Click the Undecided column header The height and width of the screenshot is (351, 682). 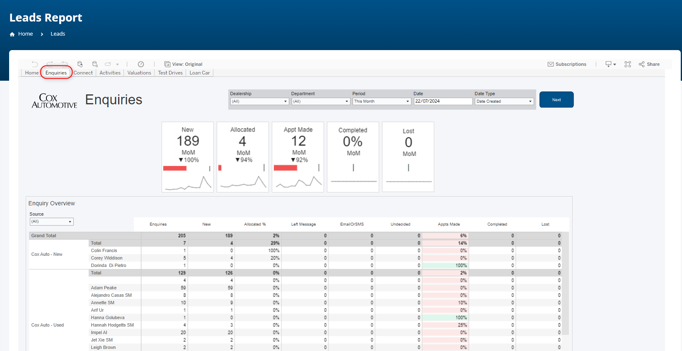(x=400, y=224)
